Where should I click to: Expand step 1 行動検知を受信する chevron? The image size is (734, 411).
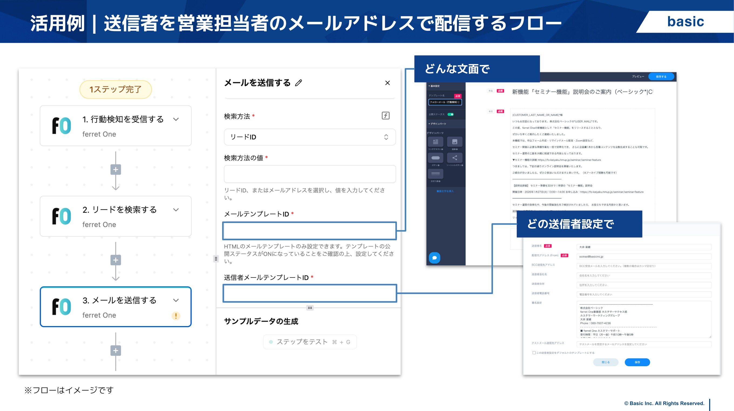tap(176, 119)
